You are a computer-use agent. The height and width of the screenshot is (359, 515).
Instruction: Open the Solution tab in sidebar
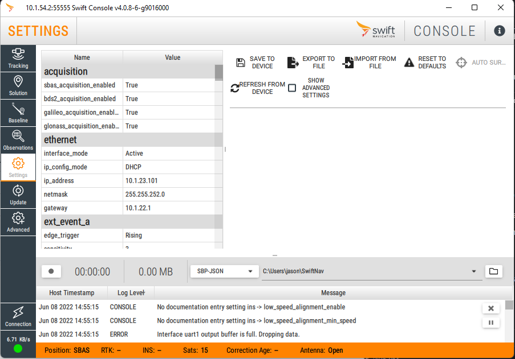point(18,86)
